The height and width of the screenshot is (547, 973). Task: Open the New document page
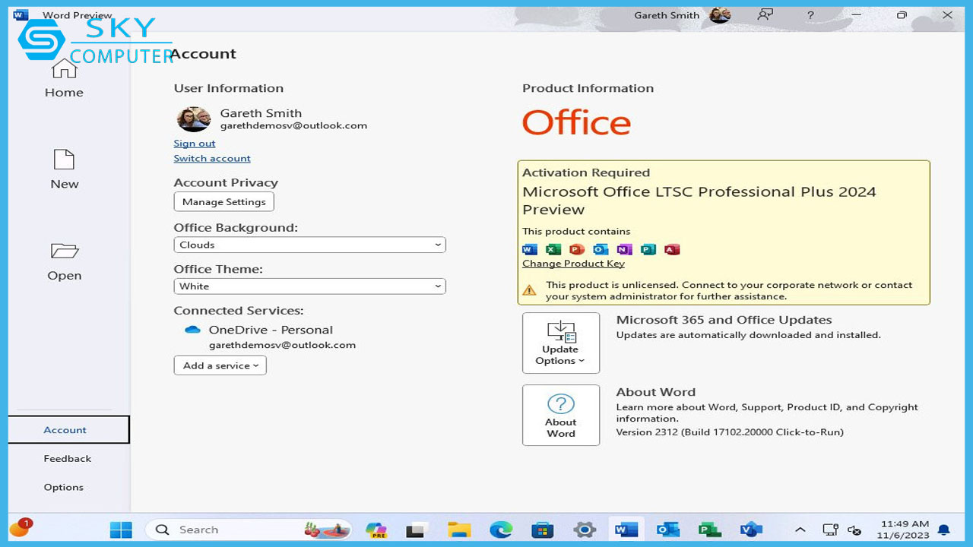point(64,169)
